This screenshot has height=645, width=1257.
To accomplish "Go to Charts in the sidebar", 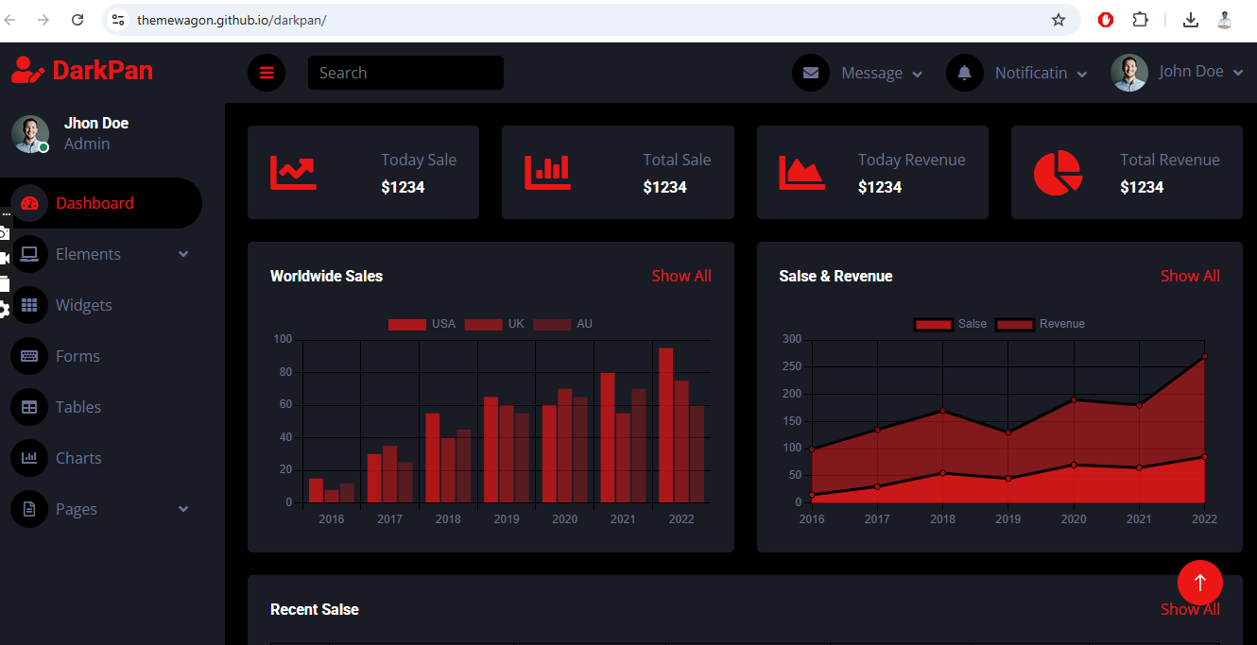I will point(77,458).
